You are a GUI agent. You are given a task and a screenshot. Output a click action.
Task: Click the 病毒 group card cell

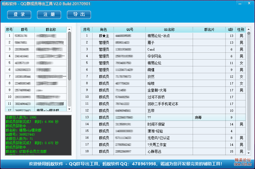pos(209,117)
